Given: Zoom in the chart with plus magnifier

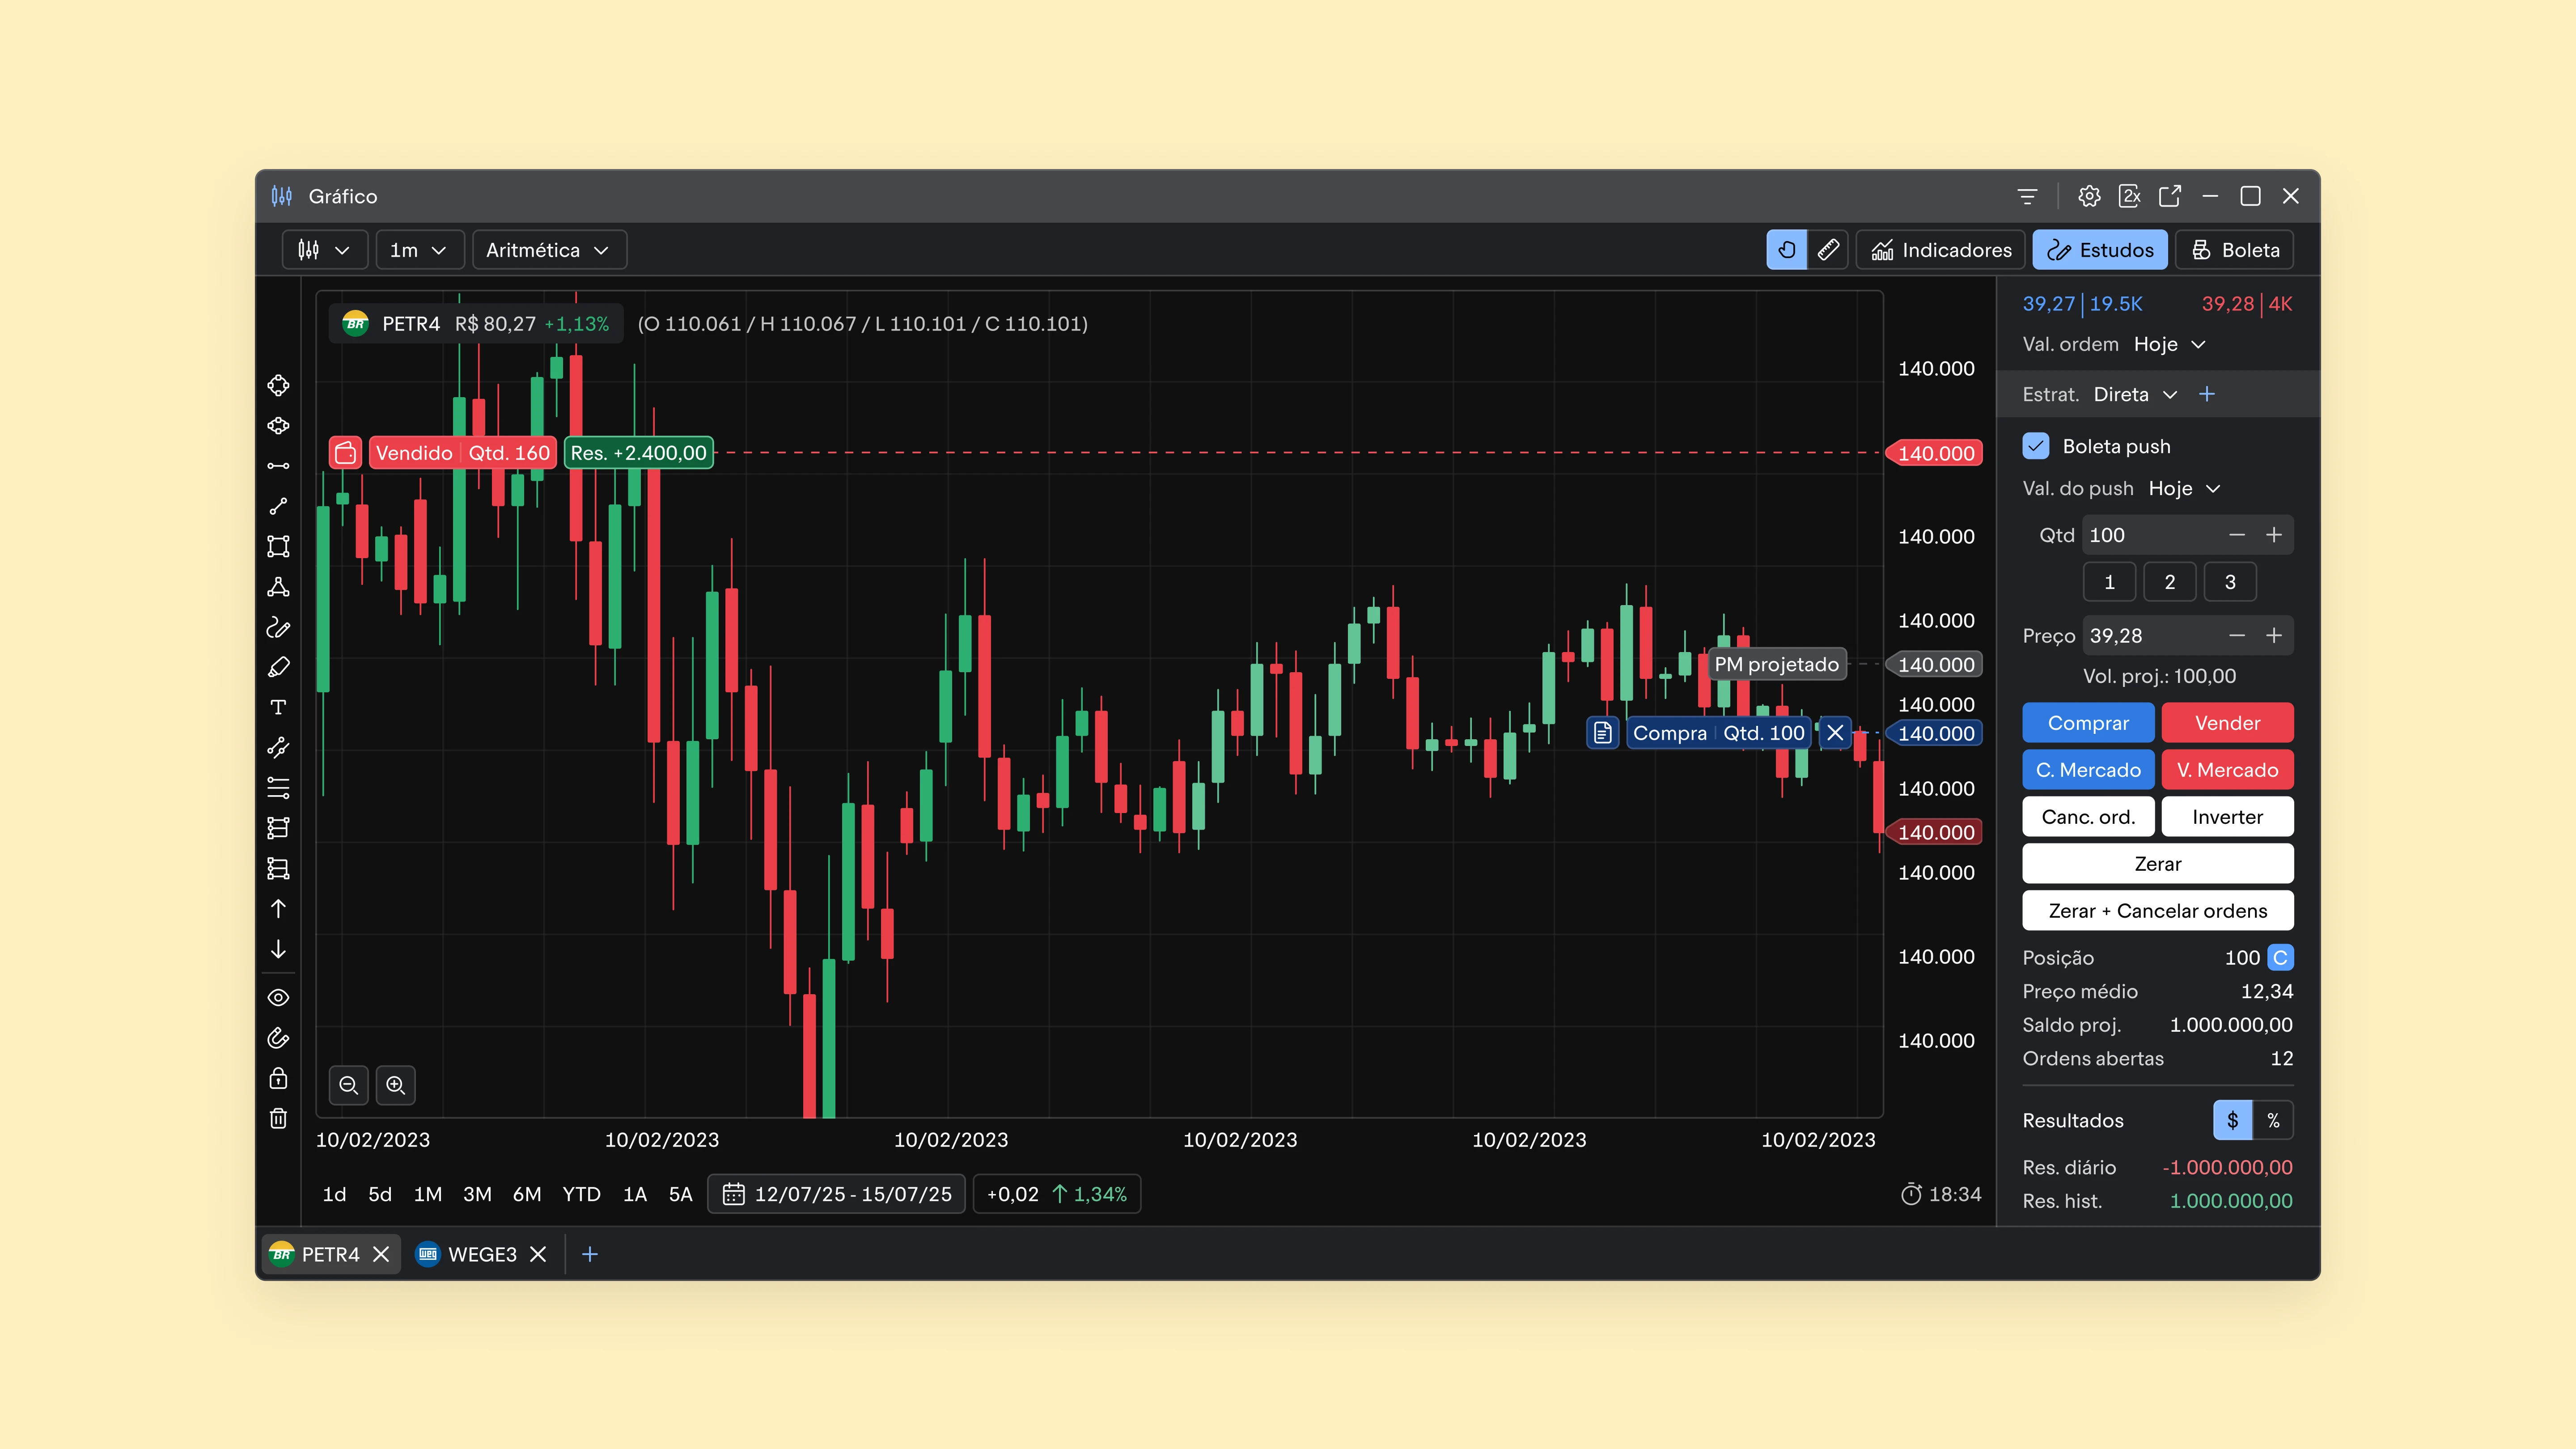Looking at the screenshot, I should [395, 1085].
